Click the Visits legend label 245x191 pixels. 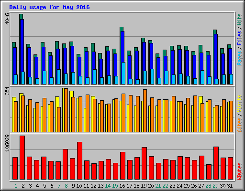240,104
